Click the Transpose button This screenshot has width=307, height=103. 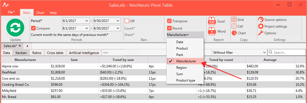(x=177, y=21)
